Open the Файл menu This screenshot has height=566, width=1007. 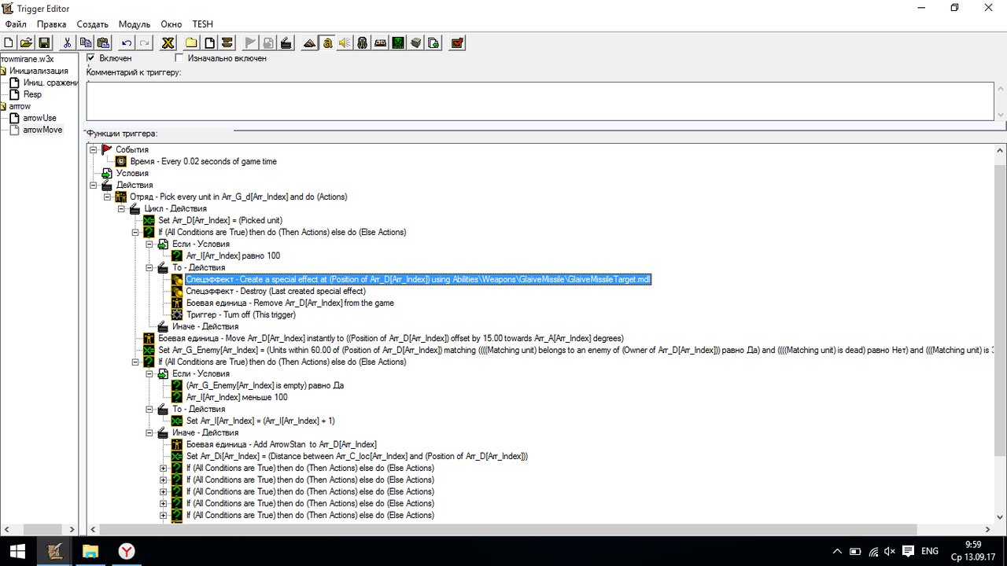click(x=16, y=24)
